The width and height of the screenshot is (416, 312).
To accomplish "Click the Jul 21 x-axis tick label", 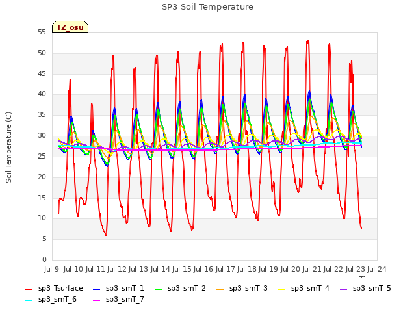I will [312, 270].
